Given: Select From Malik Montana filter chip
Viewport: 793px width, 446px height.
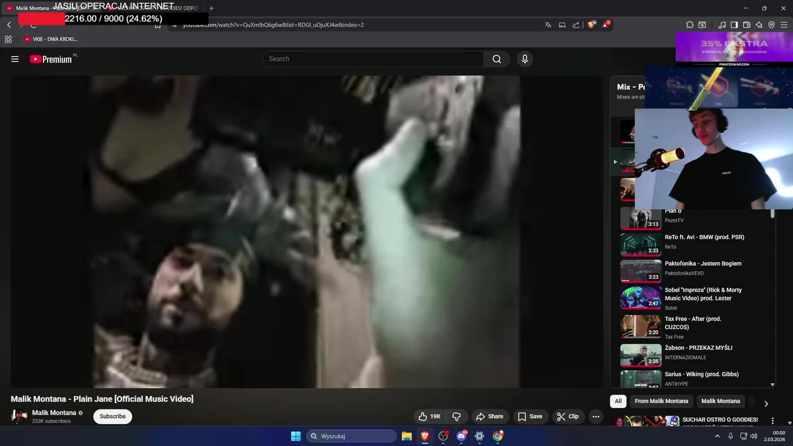Looking at the screenshot, I should (661, 401).
